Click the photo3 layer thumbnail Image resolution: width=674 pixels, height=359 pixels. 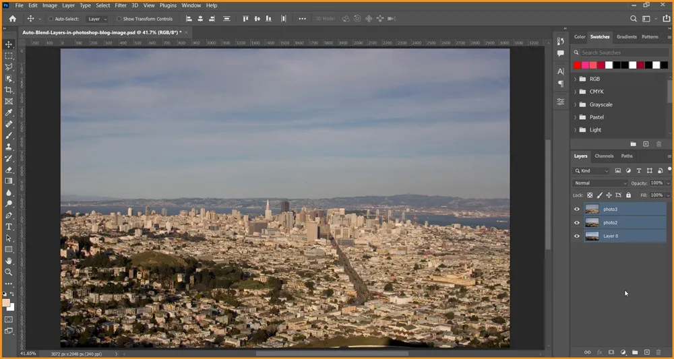(592, 209)
